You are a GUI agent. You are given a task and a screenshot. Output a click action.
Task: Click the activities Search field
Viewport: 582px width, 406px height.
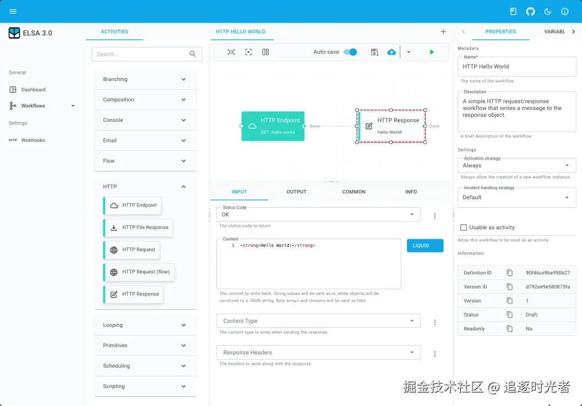point(147,54)
